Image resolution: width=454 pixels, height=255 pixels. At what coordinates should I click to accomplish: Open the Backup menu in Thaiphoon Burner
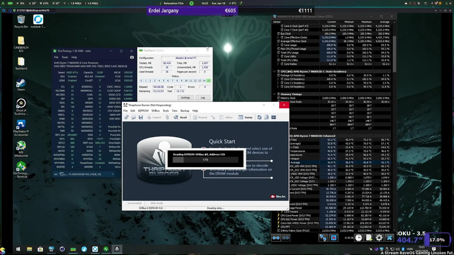coord(185,111)
